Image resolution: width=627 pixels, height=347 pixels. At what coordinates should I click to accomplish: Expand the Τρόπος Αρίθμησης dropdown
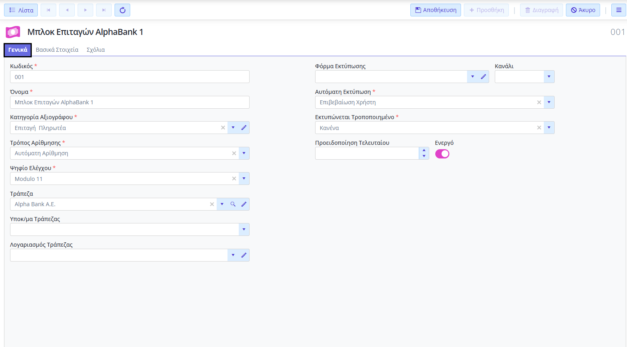tap(244, 153)
